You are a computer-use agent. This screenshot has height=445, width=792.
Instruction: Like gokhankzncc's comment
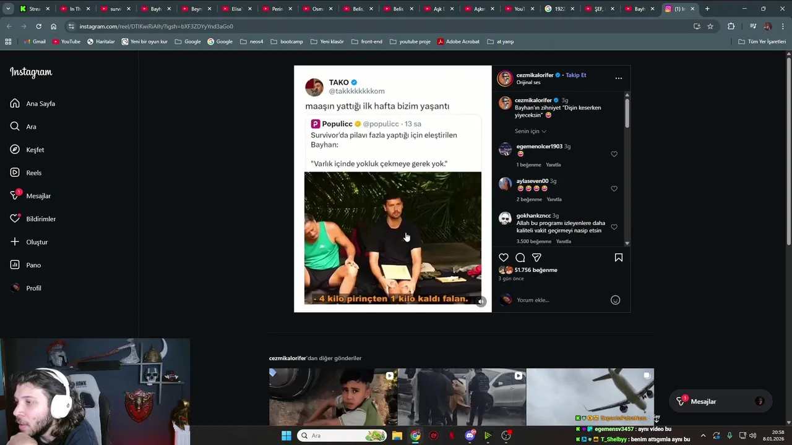click(614, 227)
